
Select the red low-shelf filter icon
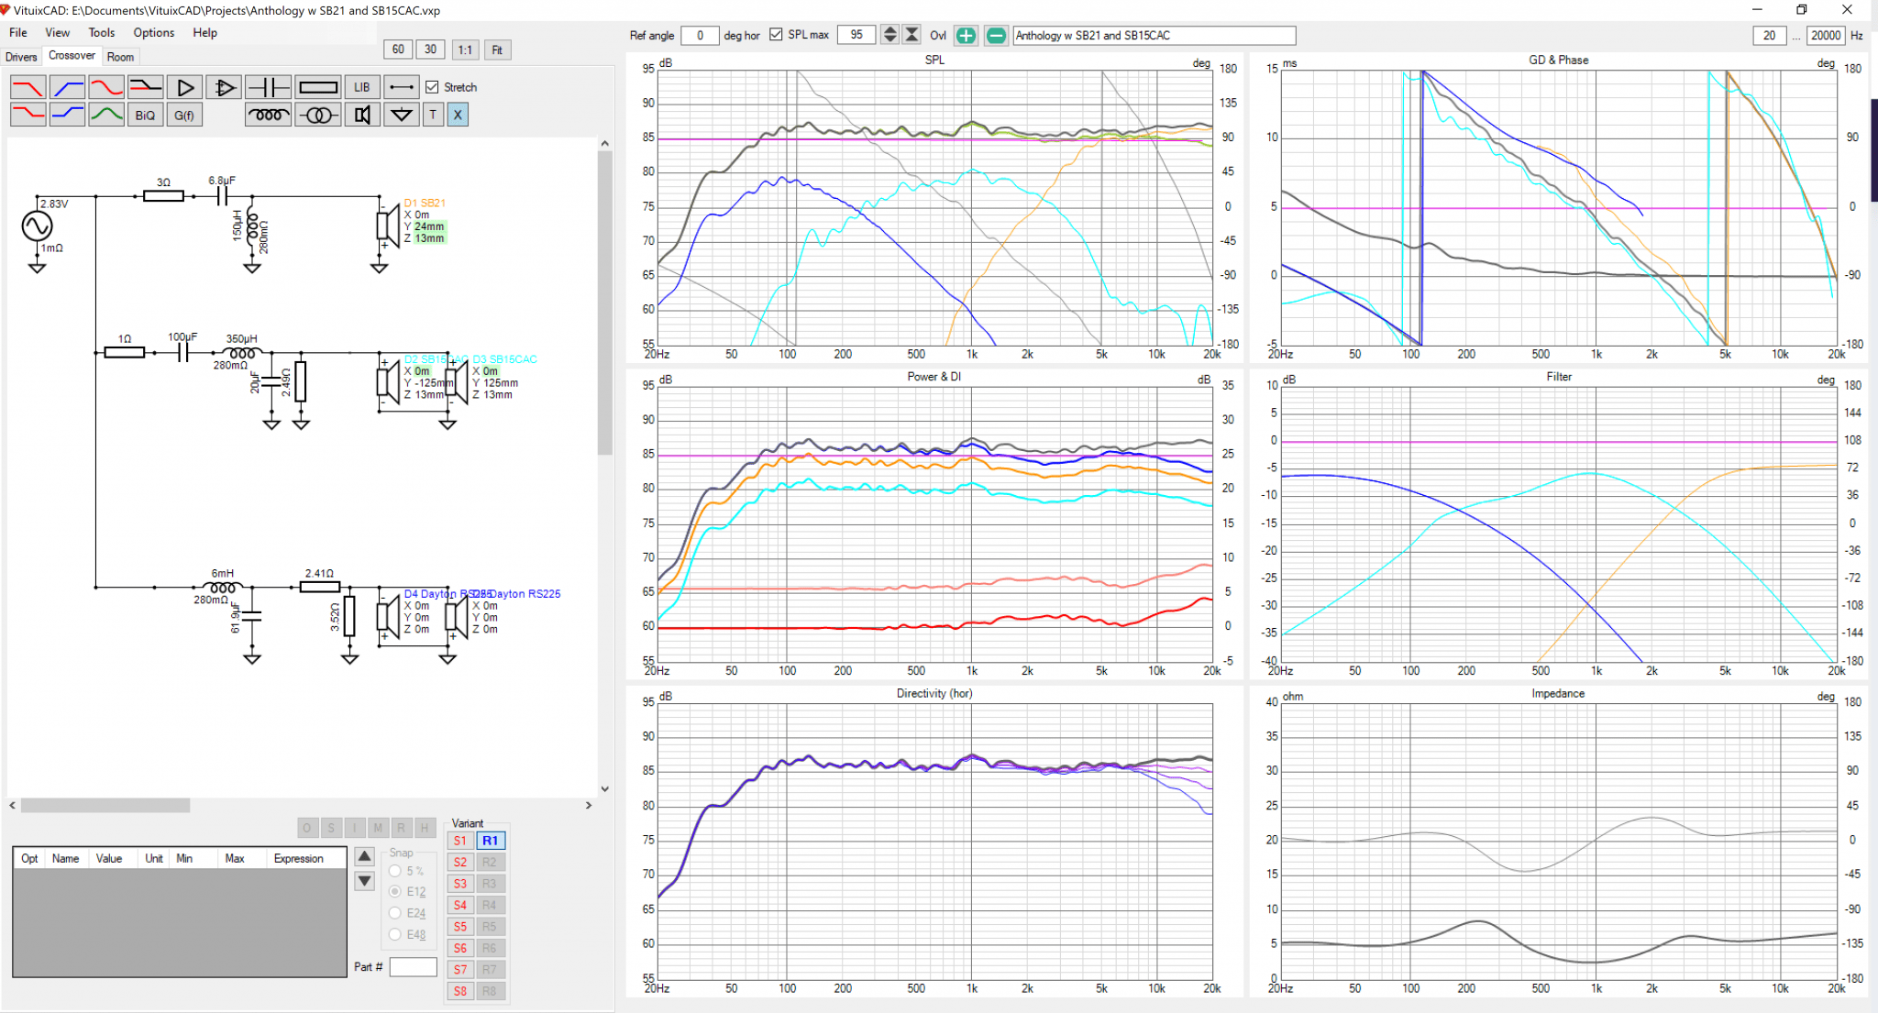click(28, 115)
